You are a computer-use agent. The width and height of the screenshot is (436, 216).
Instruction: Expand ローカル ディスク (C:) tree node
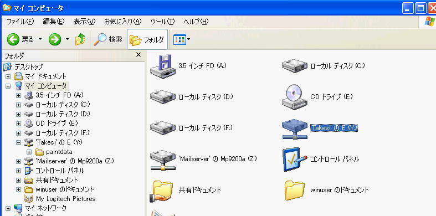click(18, 105)
